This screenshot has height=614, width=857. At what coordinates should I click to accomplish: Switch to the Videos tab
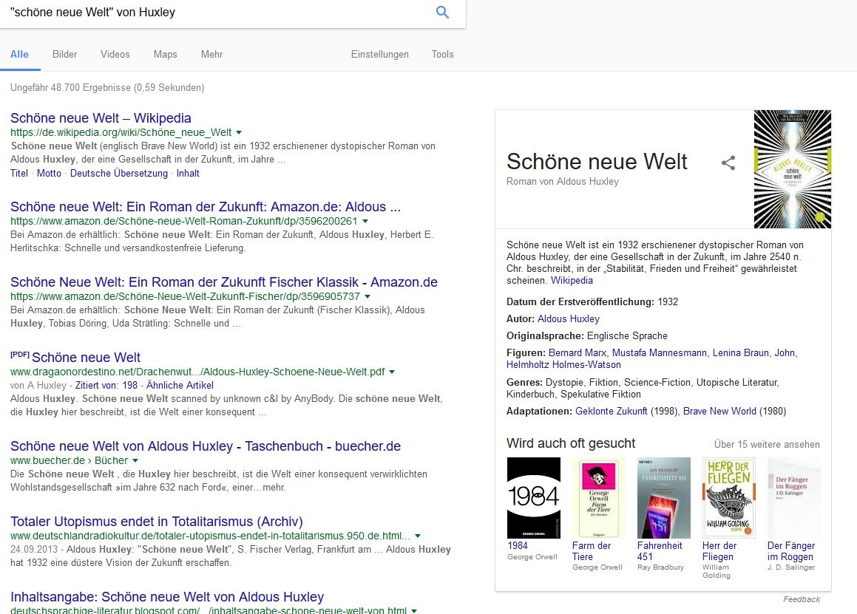[115, 54]
